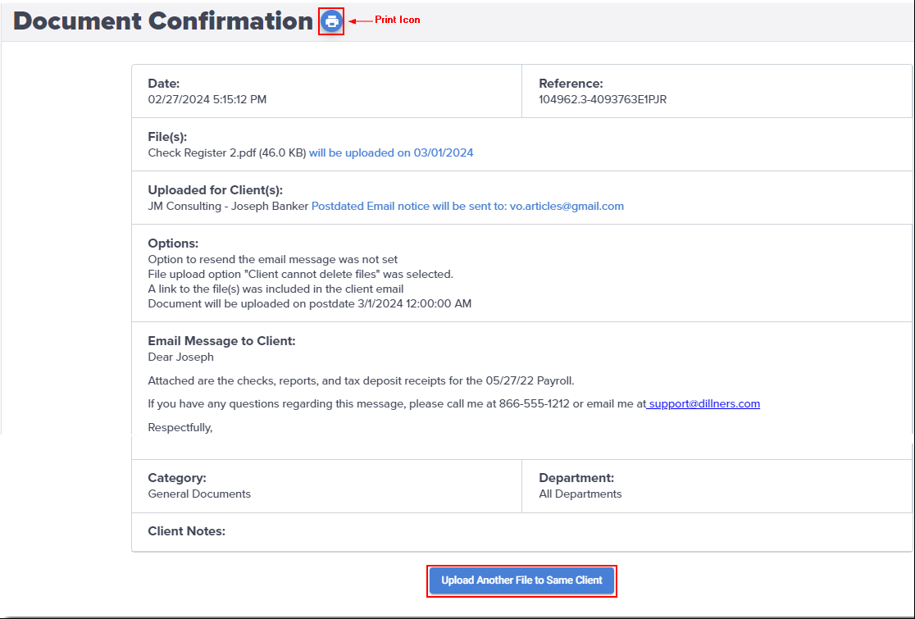Click 'will be uploaded on 03/01/2024' text
915x619 pixels.
pyautogui.click(x=391, y=152)
